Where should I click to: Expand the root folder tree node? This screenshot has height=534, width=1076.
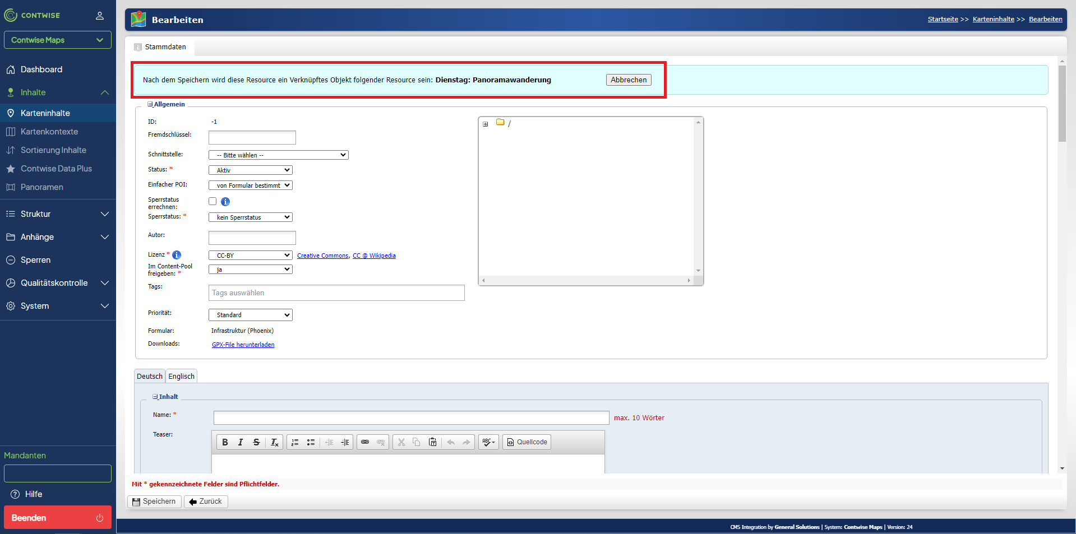point(486,124)
